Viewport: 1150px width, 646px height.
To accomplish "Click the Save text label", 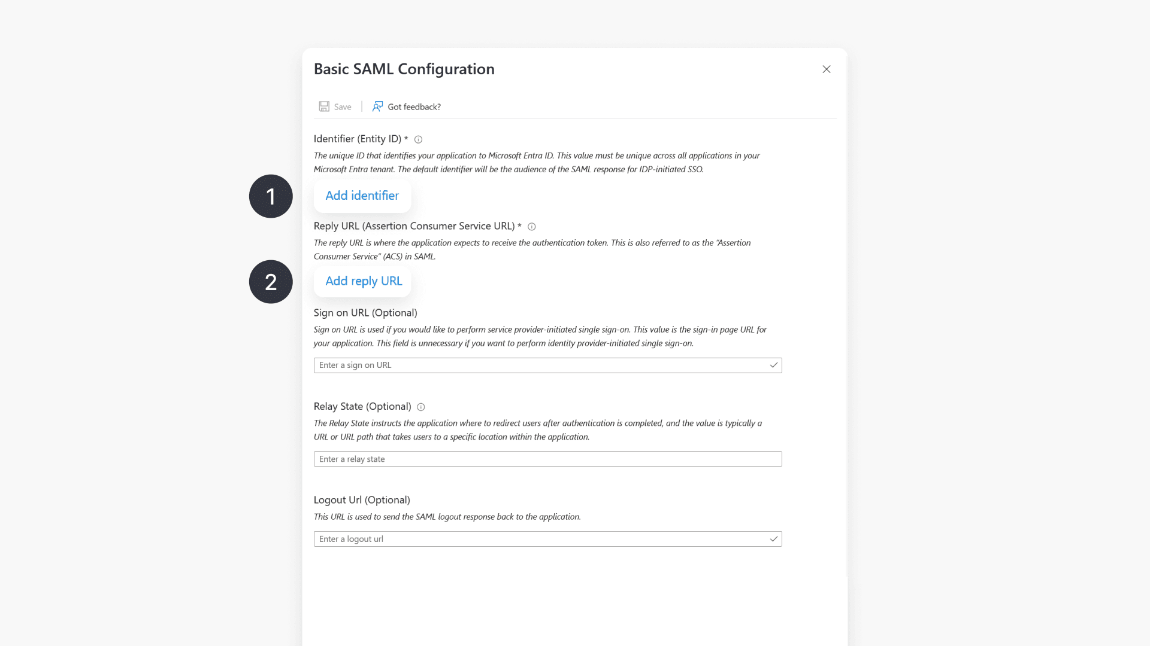I will (342, 106).
